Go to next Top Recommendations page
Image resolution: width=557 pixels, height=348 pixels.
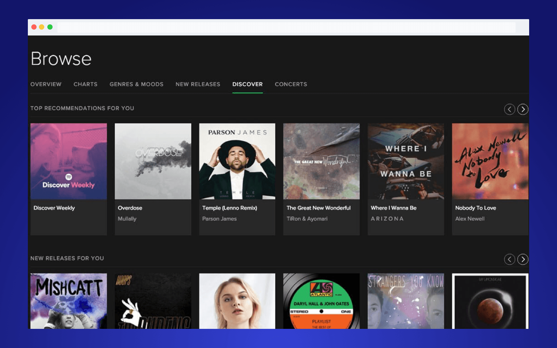click(523, 109)
